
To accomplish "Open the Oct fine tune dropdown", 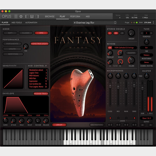I will 146,48.
